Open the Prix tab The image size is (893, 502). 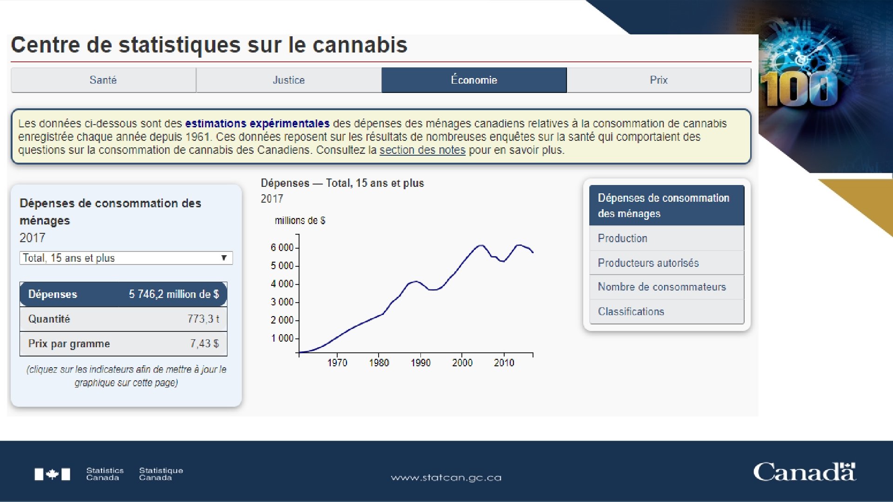coord(659,80)
